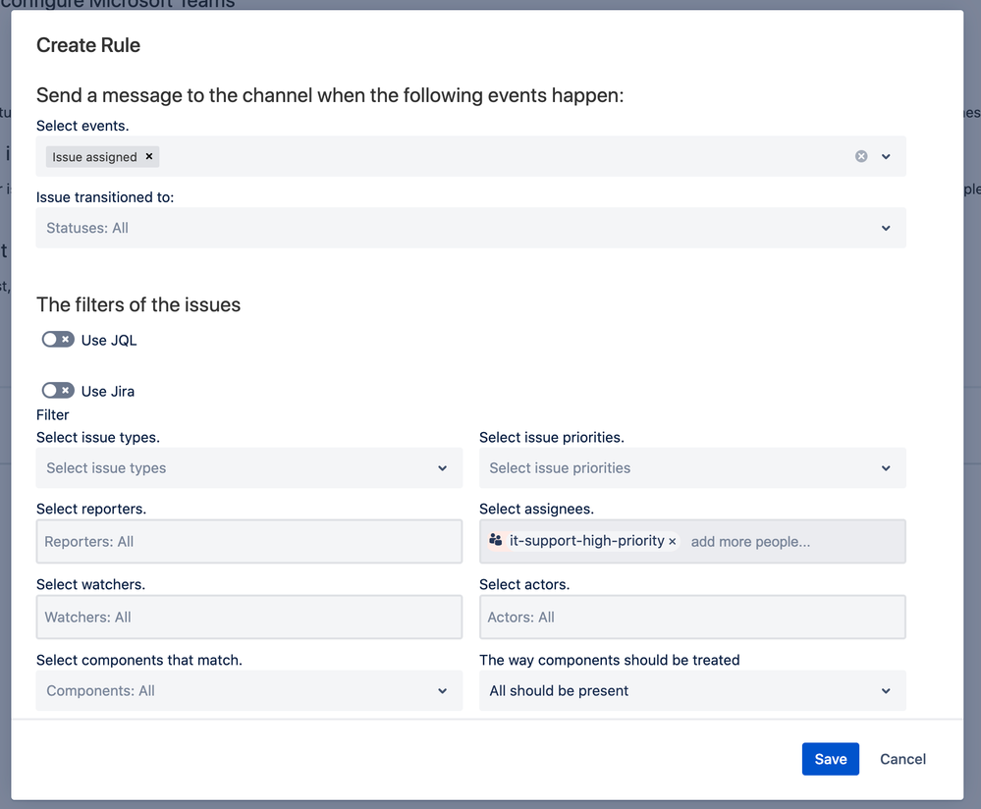Screen dimensions: 981x809
Task: Focus the Watchers: All field
Action: coord(248,618)
